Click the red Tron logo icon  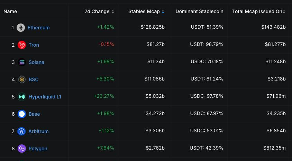pos(22,45)
